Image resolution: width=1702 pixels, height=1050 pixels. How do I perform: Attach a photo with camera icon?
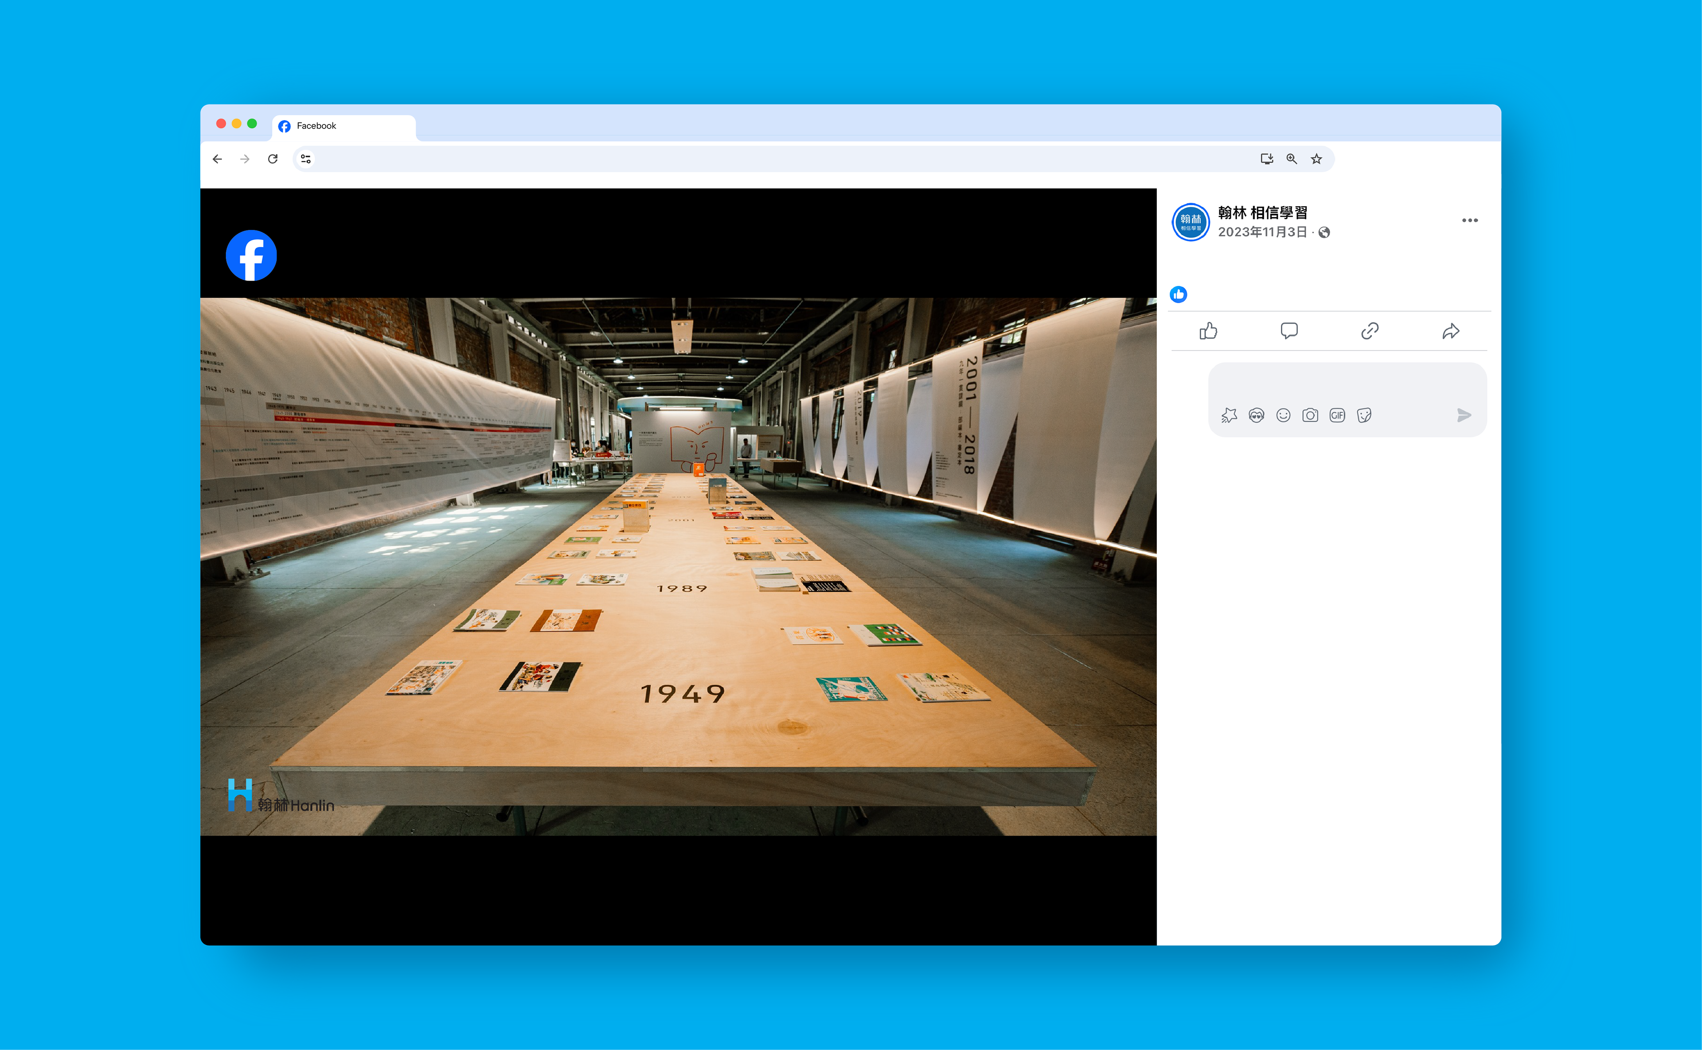pyautogui.click(x=1310, y=415)
